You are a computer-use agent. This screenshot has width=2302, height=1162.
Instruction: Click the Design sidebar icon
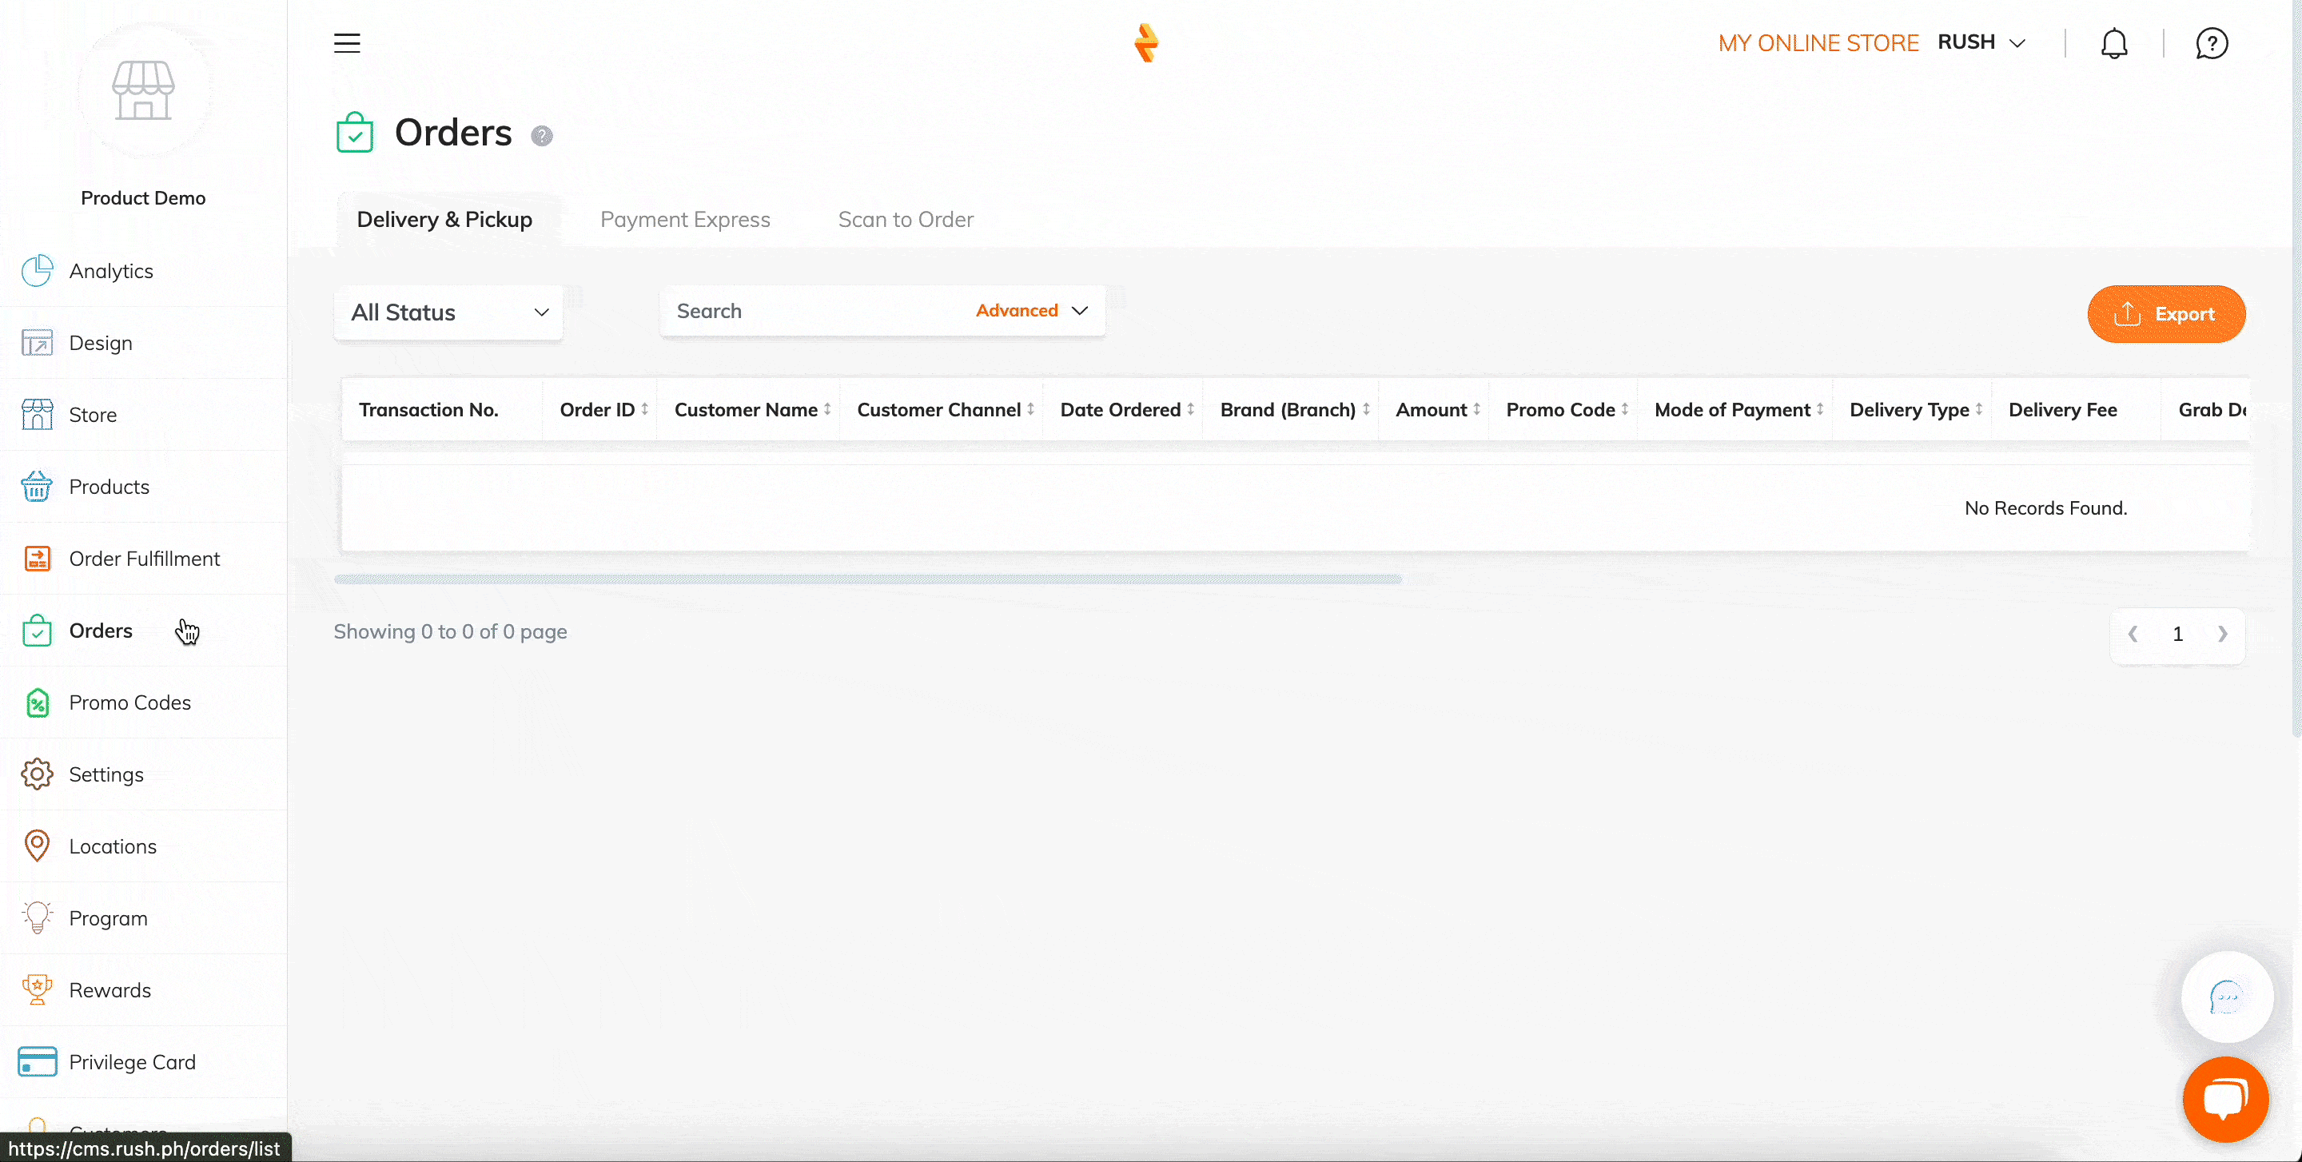coord(37,343)
